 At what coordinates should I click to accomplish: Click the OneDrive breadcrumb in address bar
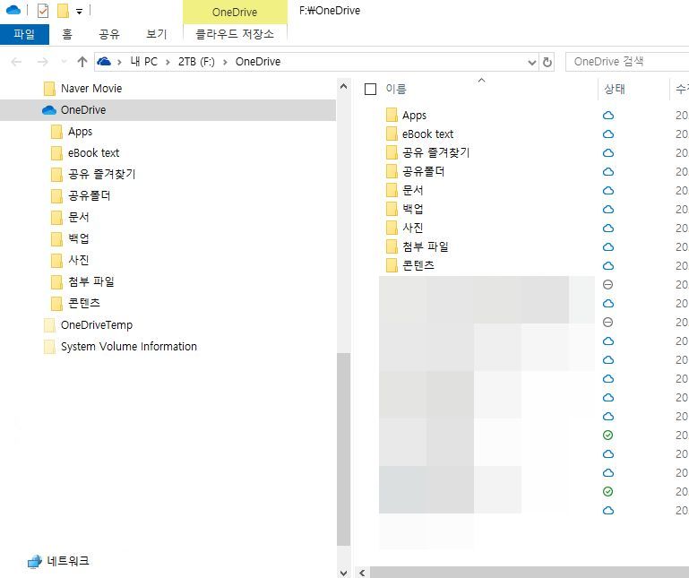(258, 62)
